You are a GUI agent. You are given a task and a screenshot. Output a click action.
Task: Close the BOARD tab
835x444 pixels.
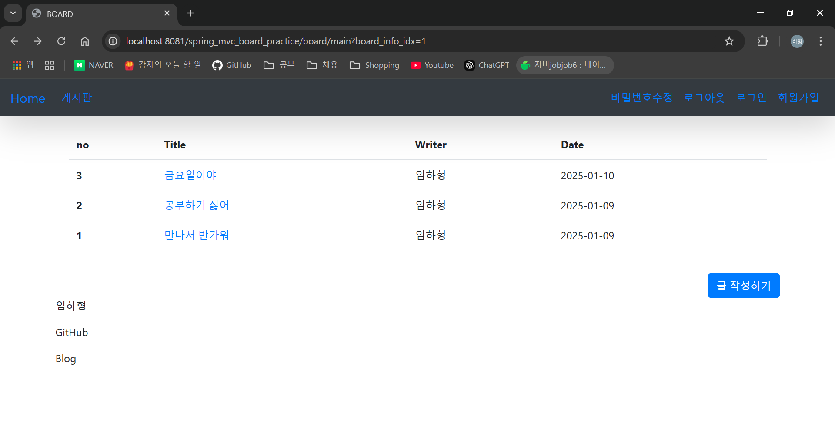pyautogui.click(x=167, y=13)
